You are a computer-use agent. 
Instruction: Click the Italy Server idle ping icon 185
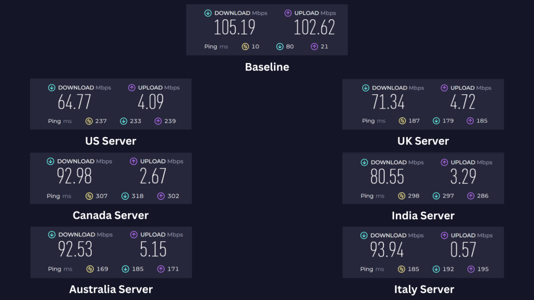coord(402,269)
